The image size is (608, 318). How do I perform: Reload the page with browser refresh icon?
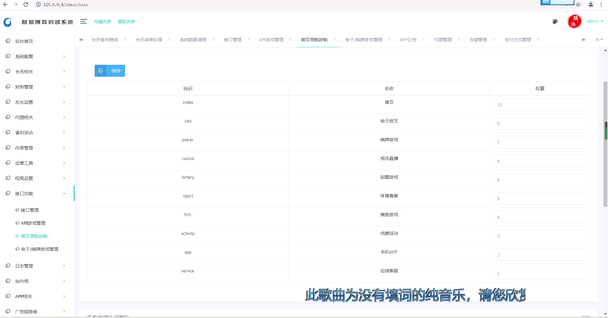(26, 4)
